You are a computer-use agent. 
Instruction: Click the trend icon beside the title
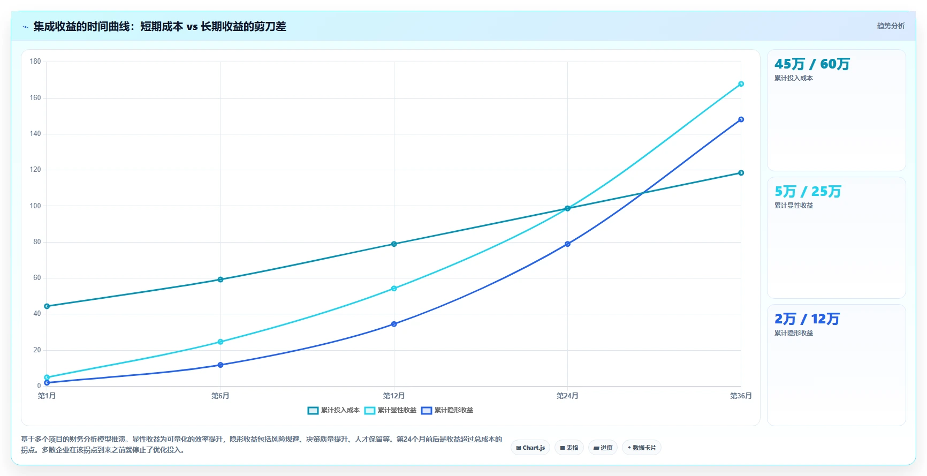coord(25,27)
